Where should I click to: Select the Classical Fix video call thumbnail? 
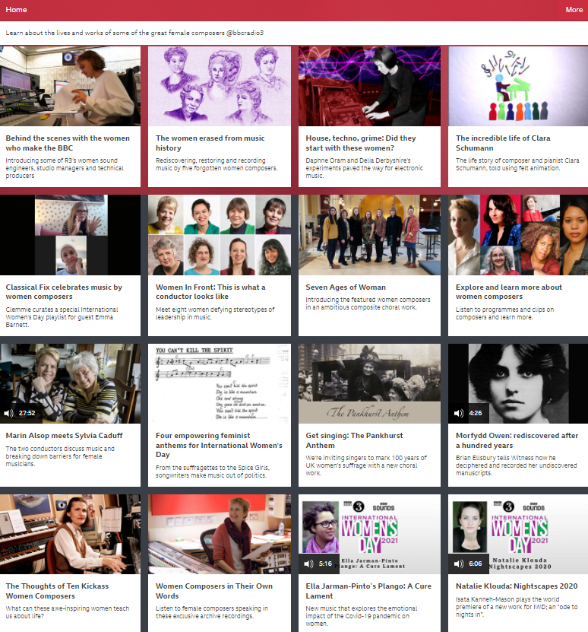pyautogui.click(x=70, y=235)
